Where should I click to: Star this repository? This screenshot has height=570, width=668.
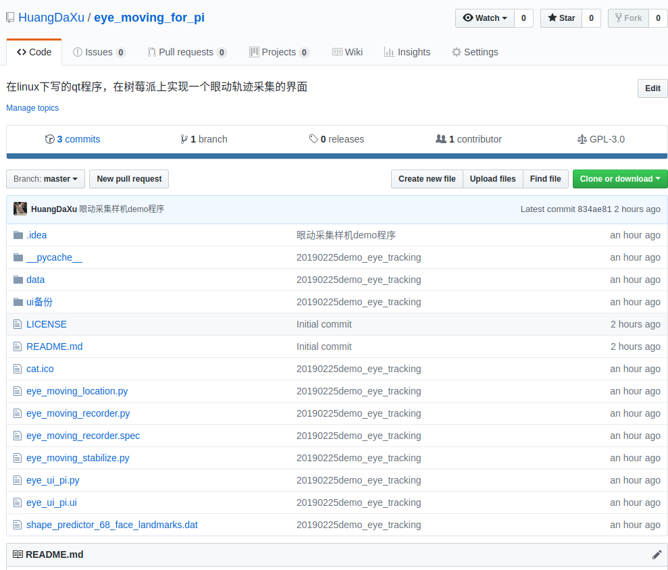pyautogui.click(x=561, y=18)
